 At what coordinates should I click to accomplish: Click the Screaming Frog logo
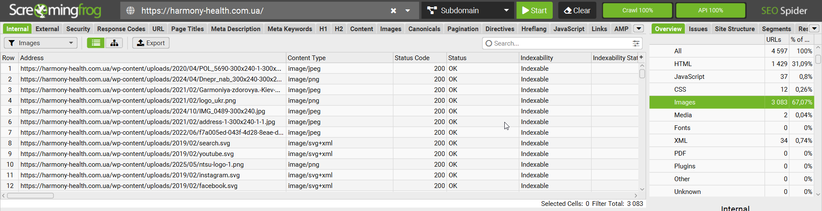(55, 10)
